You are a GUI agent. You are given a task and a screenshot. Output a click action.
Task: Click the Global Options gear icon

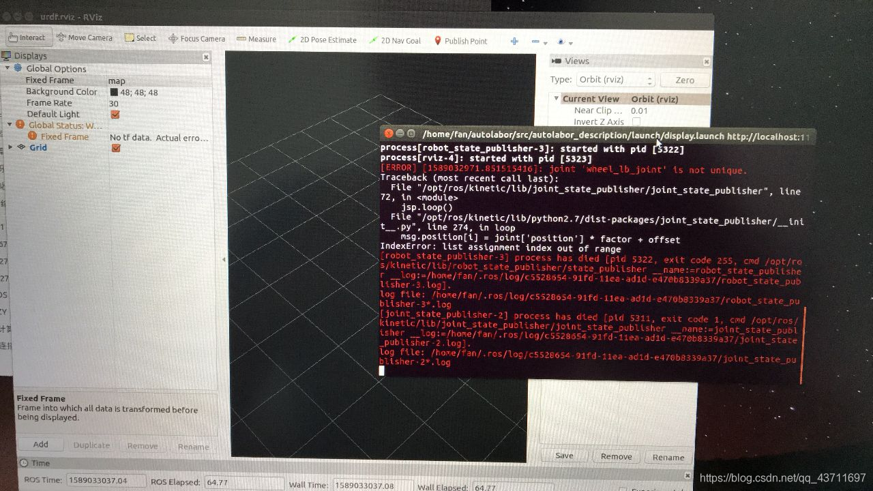tap(18, 68)
